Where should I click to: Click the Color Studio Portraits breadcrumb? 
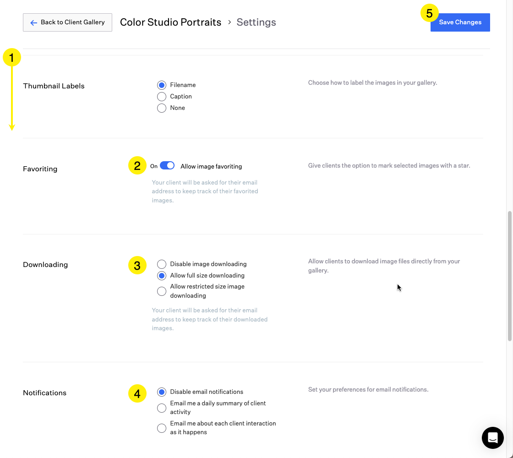coord(170,22)
